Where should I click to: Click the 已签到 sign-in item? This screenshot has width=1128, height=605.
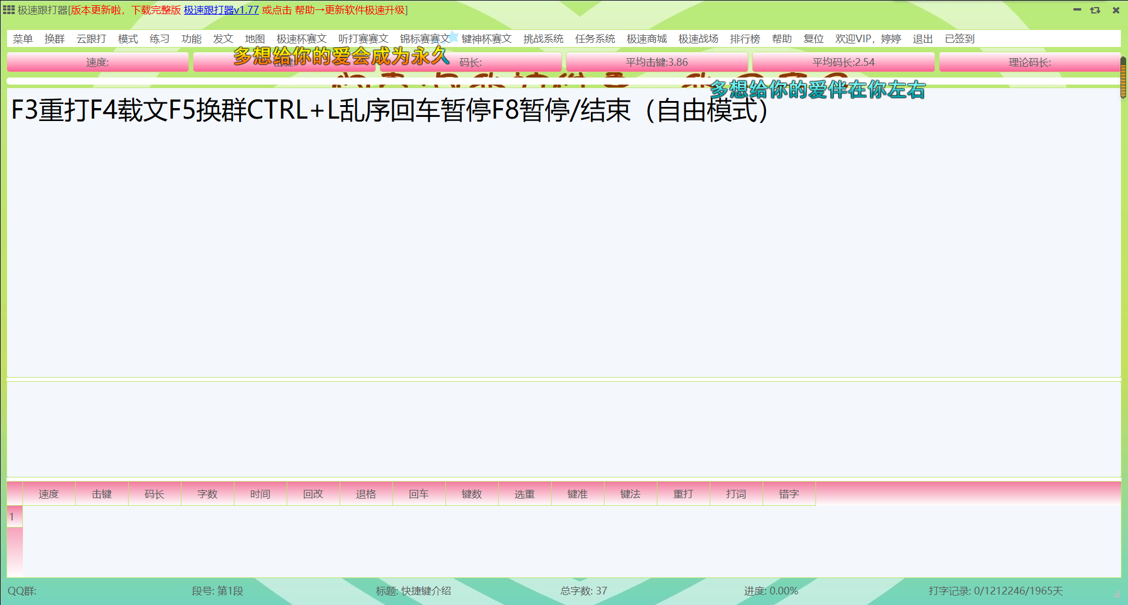[x=959, y=39]
